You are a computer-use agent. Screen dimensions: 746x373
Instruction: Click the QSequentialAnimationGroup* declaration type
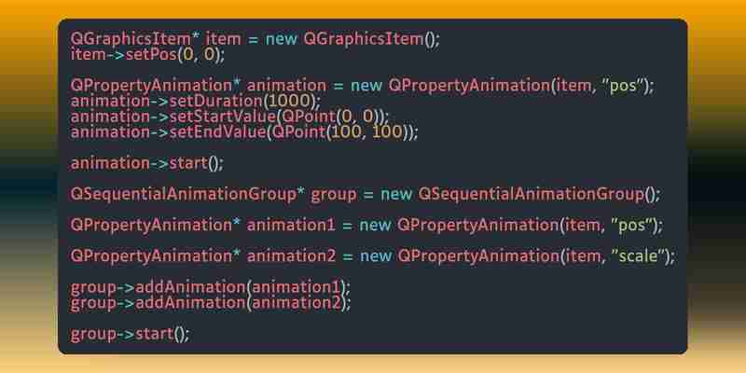pos(186,195)
